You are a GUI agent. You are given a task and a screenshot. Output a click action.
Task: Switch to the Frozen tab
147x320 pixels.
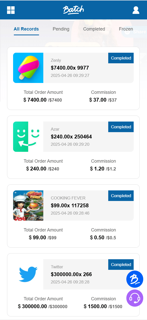click(126, 29)
